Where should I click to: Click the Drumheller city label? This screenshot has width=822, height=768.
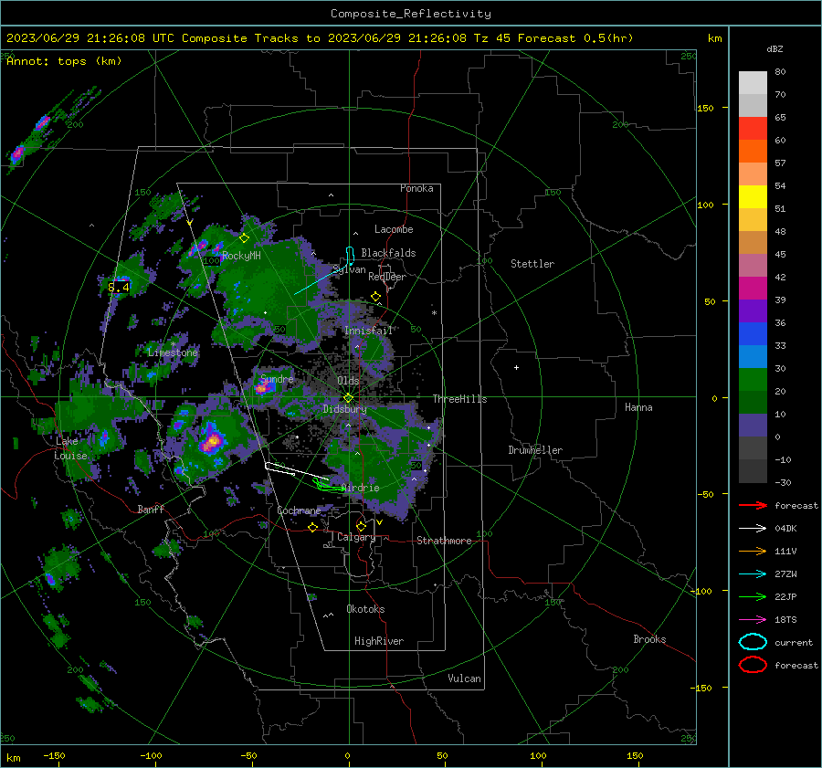coord(535,450)
